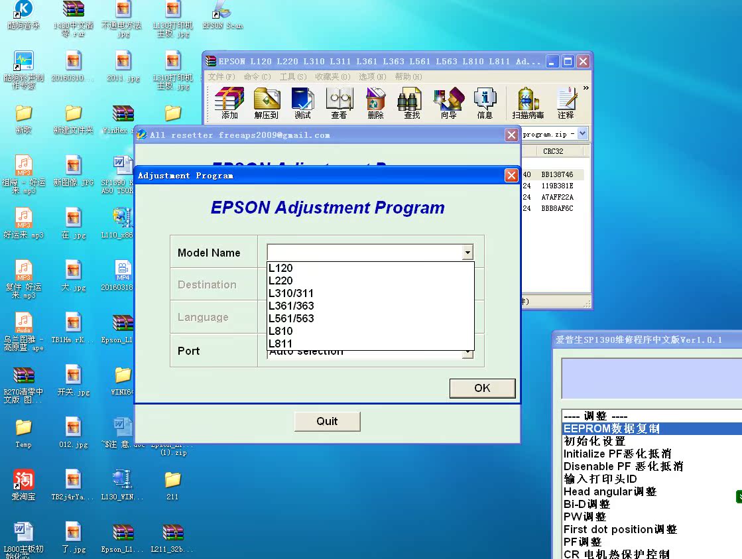Click the WinRAR 信息 (Info) toolbar icon
The height and width of the screenshot is (559, 742).
coord(485,103)
